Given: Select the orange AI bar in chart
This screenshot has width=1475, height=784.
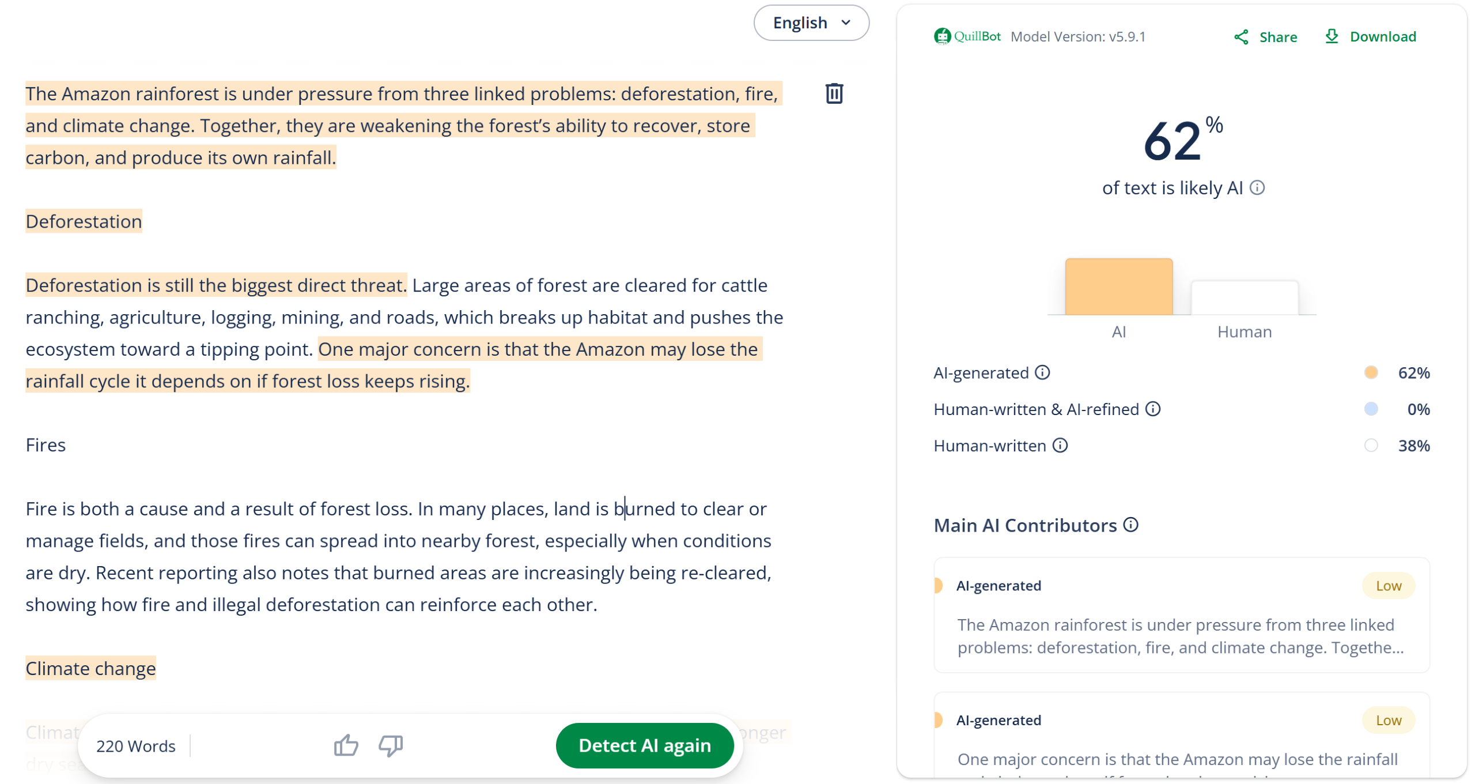Looking at the screenshot, I should point(1118,287).
